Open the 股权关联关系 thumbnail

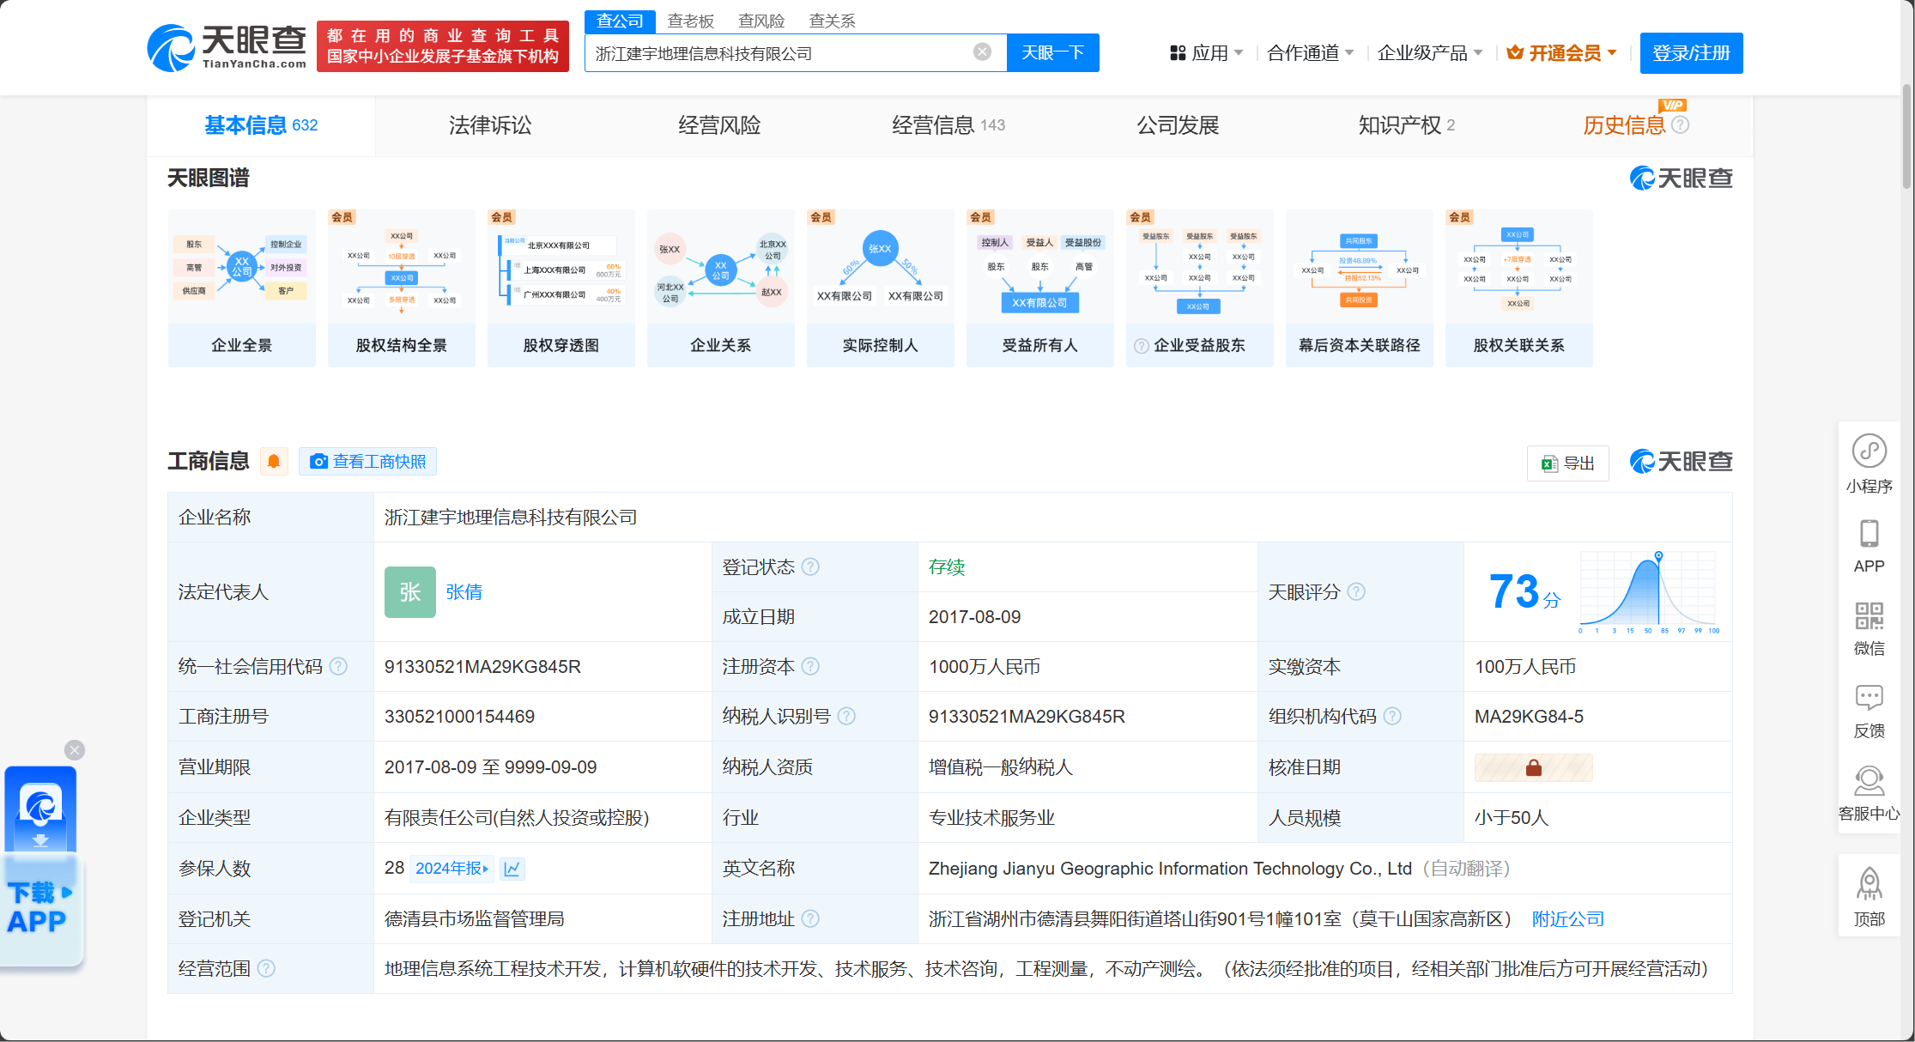(1519, 288)
